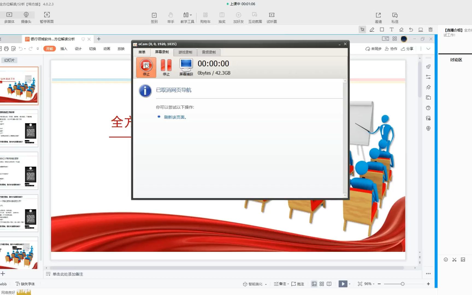Click the fit-to-window zoom icon
472x295 pixels.
tap(360, 284)
